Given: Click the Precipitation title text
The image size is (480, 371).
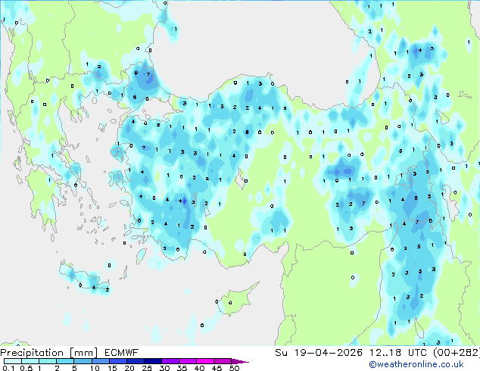Looking at the screenshot, I should point(32,353).
